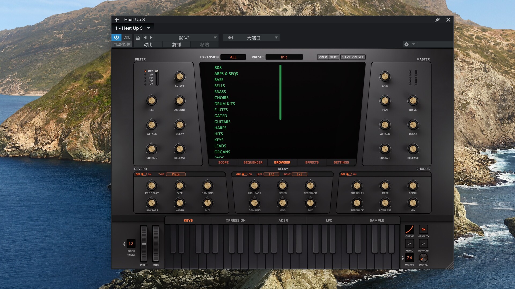The height and width of the screenshot is (289, 515).
Task: Click the chorus DEPTH knob
Action: (413, 186)
